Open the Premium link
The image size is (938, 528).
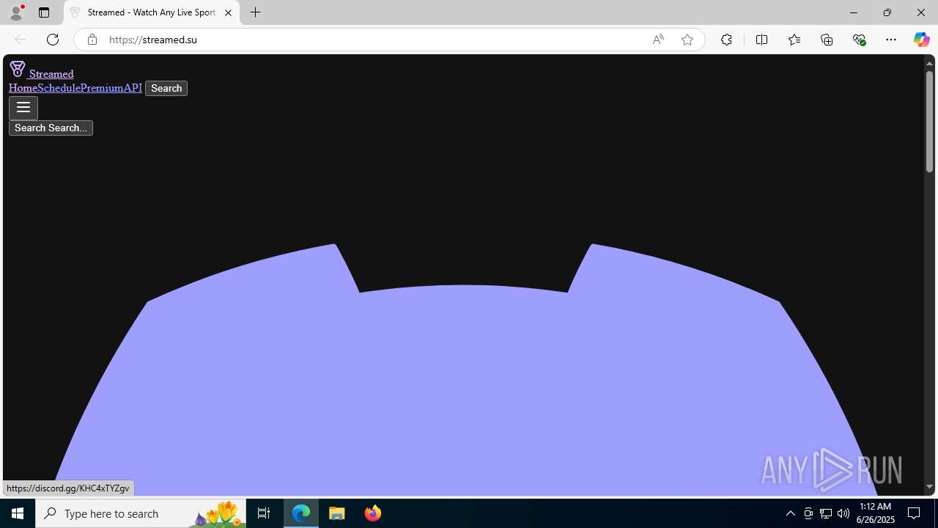point(102,88)
